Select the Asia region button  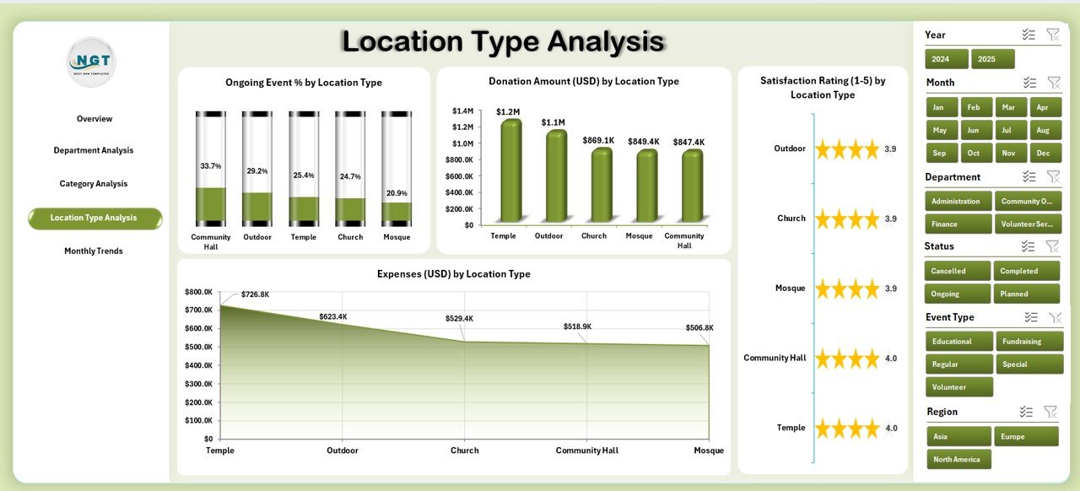pyautogui.click(x=958, y=437)
